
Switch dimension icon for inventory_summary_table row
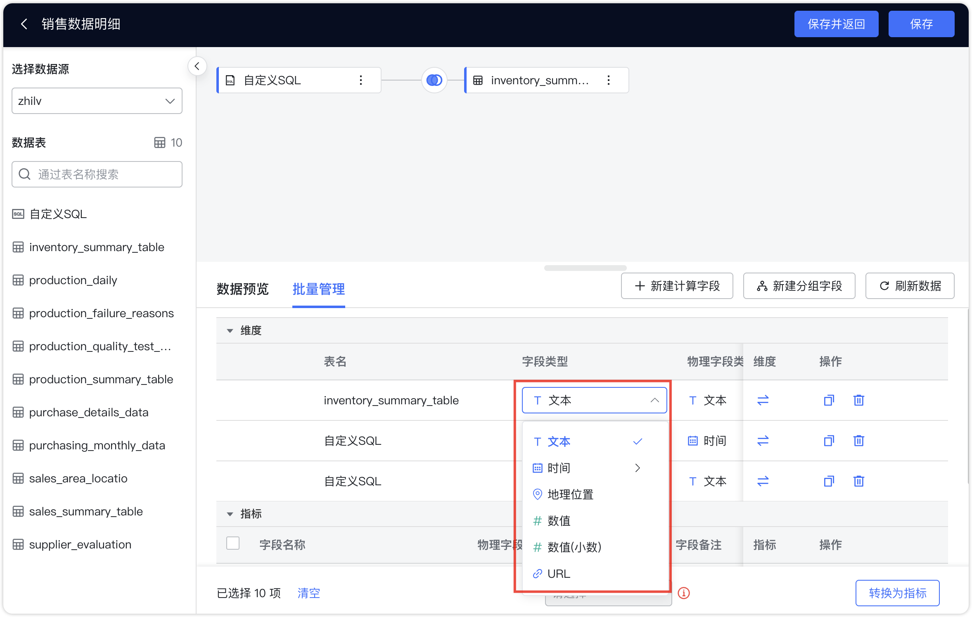point(763,400)
